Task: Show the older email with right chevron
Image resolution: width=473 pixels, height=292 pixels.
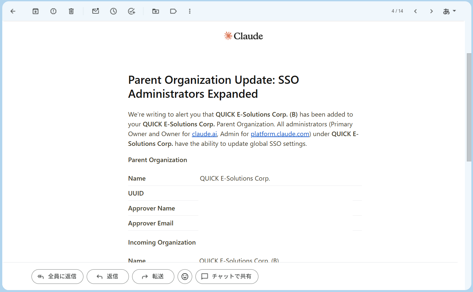Action: [x=431, y=11]
